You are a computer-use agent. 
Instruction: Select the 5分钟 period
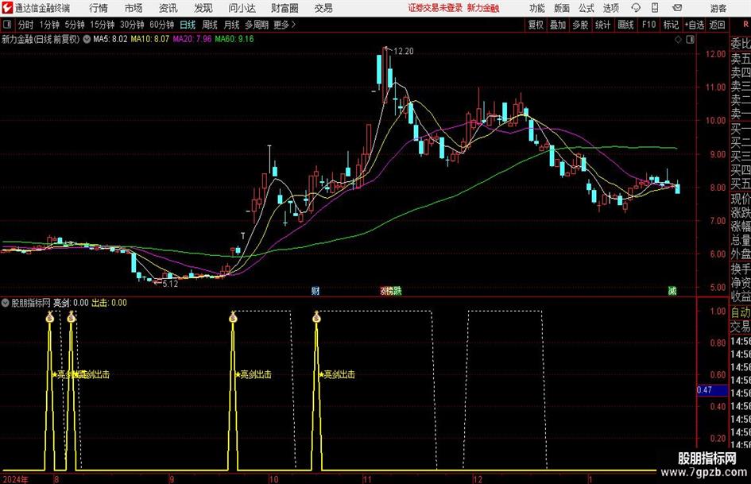(74, 25)
